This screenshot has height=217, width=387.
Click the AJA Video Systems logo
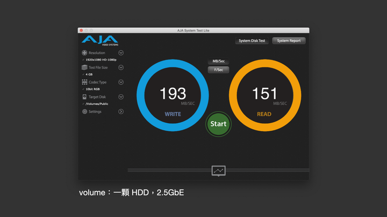tap(100, 40)
